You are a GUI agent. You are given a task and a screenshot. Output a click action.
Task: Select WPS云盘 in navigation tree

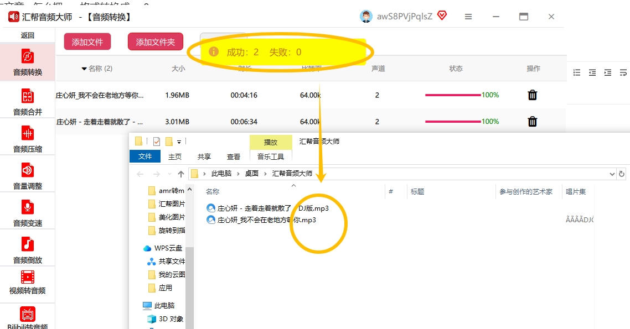pos(163,248)
